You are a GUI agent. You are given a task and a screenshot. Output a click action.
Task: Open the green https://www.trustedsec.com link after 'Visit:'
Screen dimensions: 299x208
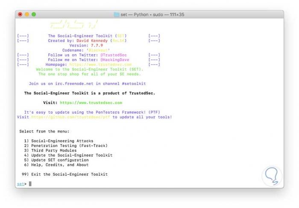click(91, 103)
